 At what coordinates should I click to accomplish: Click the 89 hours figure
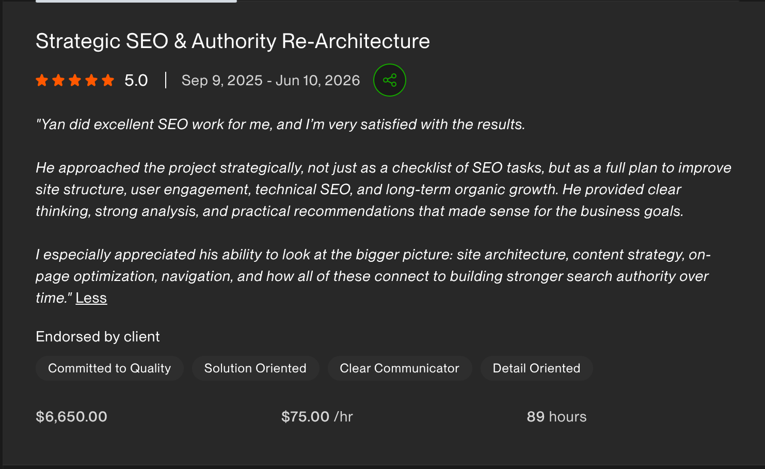[556, 417]
